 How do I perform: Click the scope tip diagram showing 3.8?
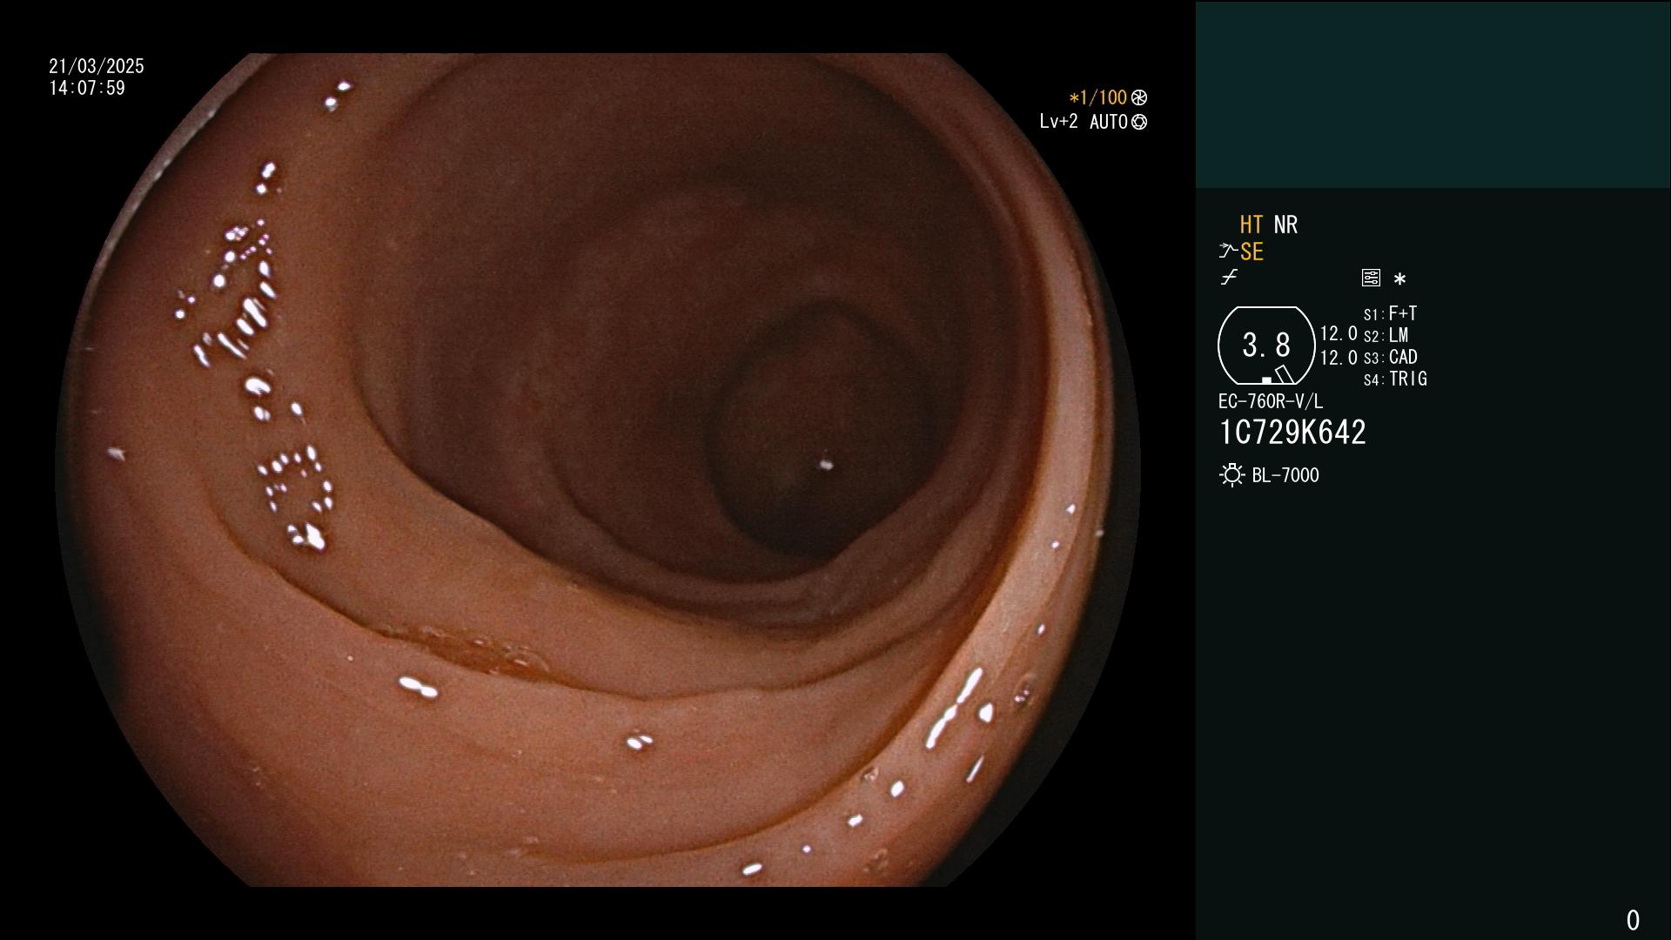tap(1266, 346)
